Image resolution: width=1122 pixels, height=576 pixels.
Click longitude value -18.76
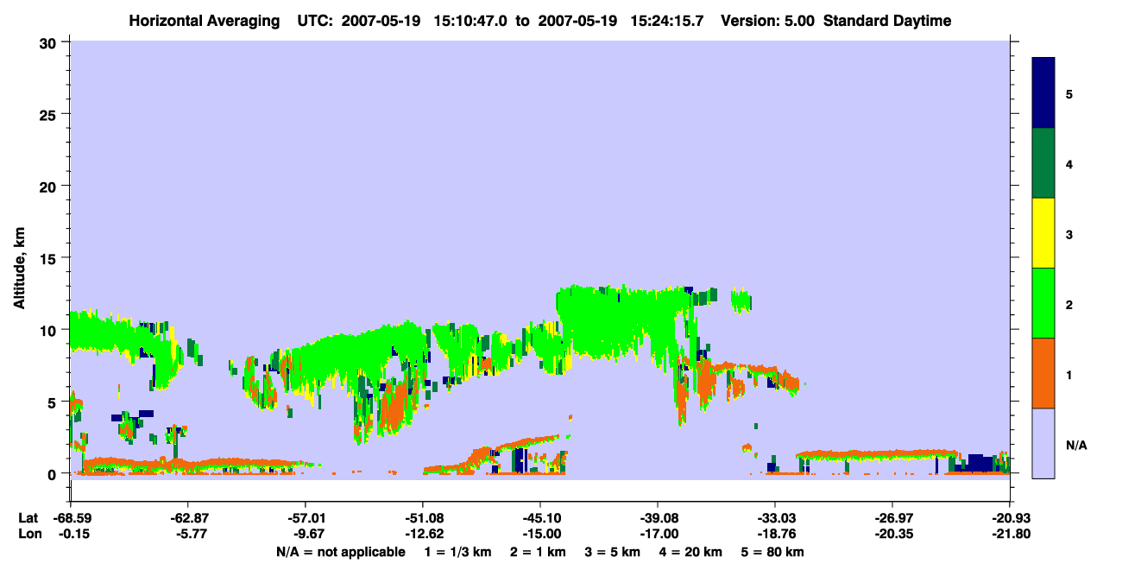point(775,534)
